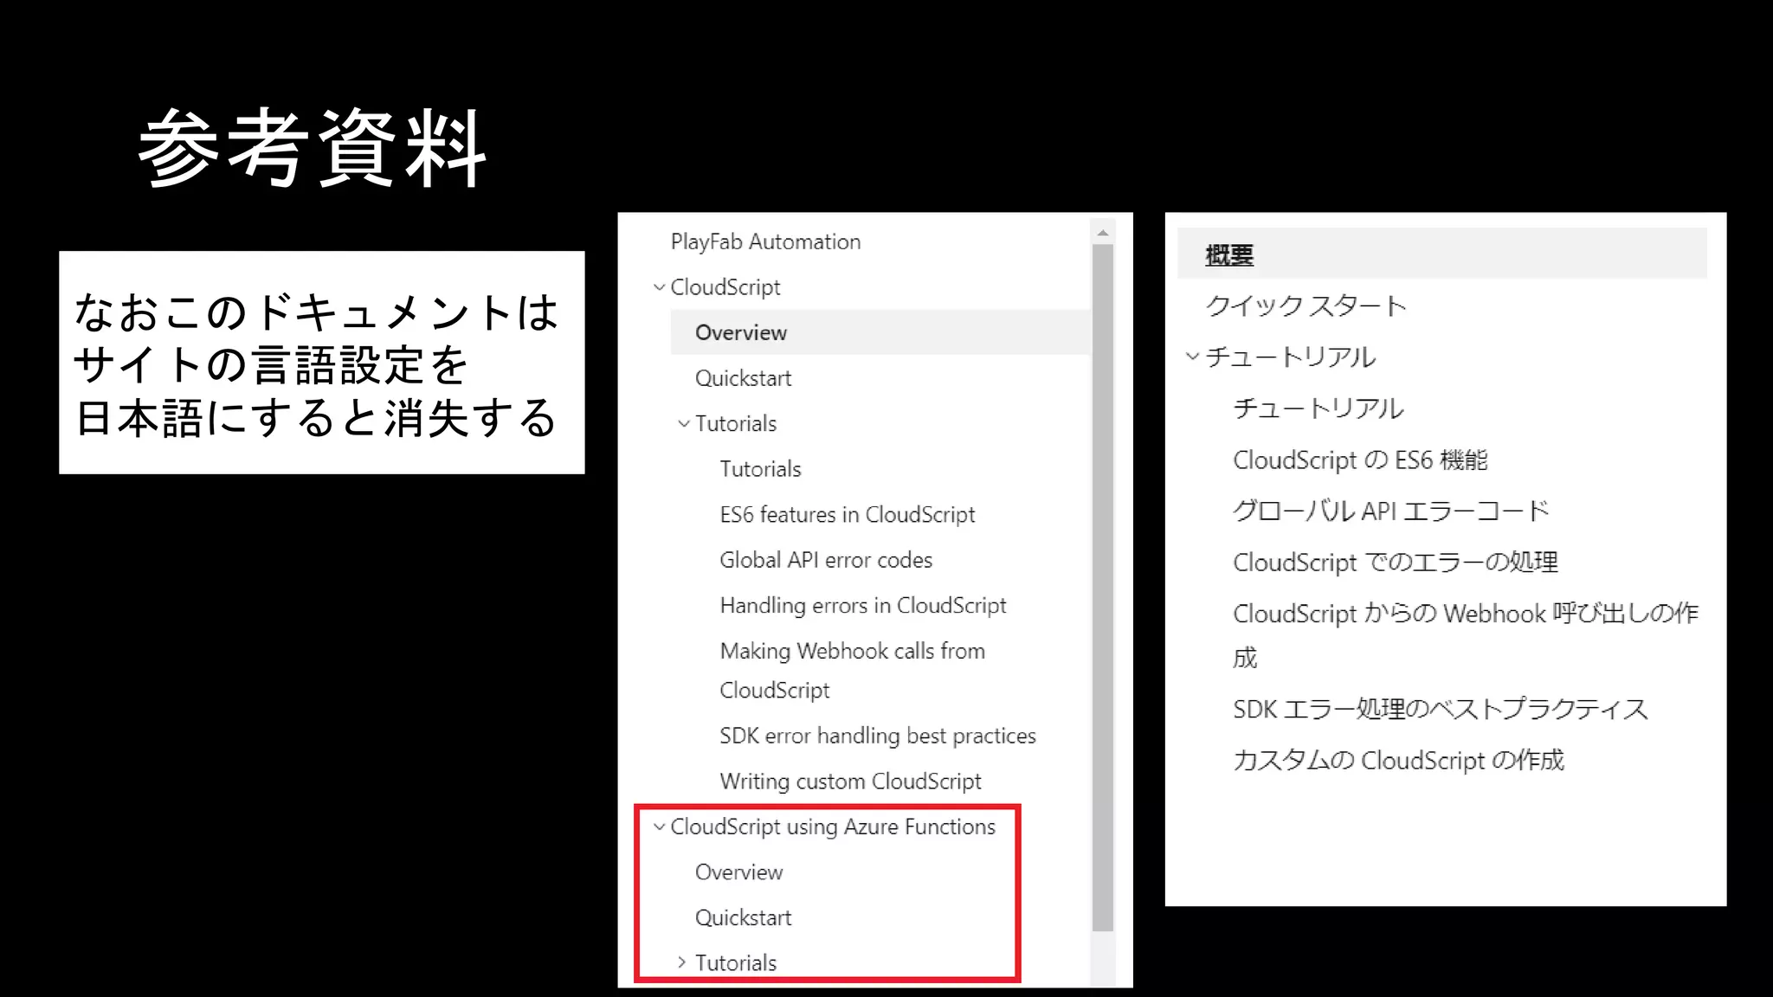Viewport: 1773px width, 997px height.
Task: Collapse CloudScript using Azure Functions chevron
Action: 660,827
